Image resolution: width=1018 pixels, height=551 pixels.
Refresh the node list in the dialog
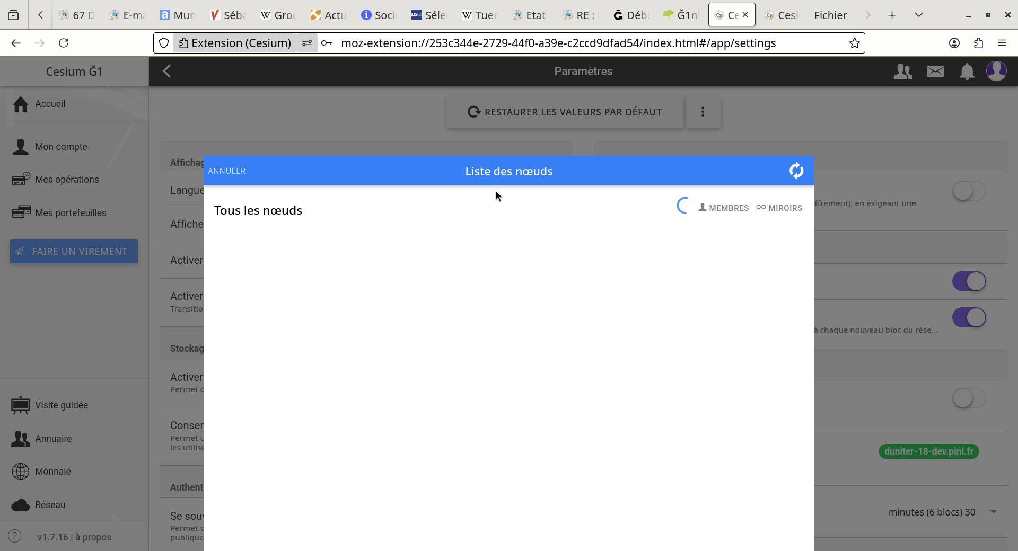tap(796, 171)
